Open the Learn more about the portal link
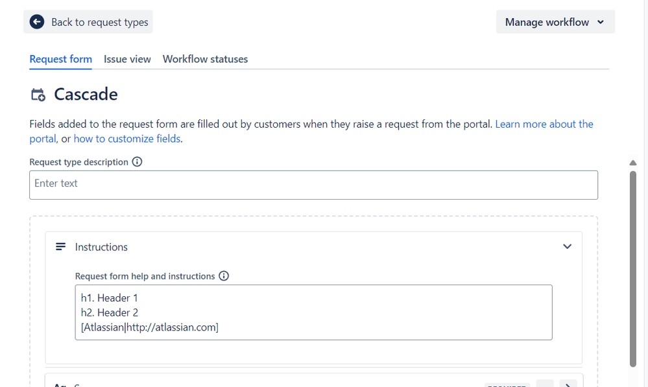 click(544, 124)
